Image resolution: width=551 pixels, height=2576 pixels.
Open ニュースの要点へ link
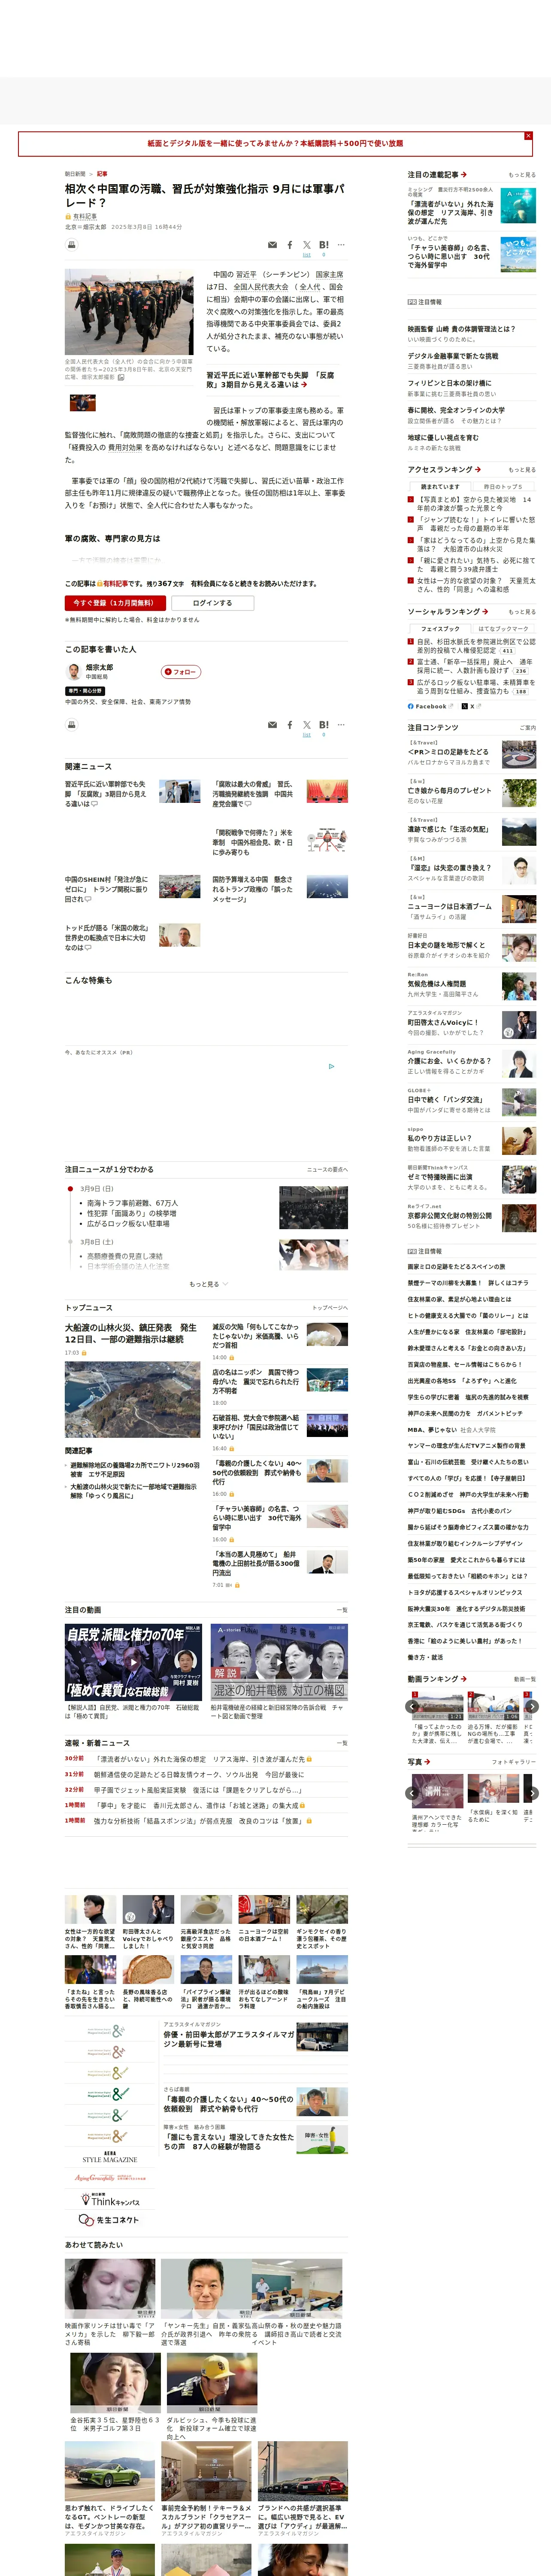tap(327, 1169)
